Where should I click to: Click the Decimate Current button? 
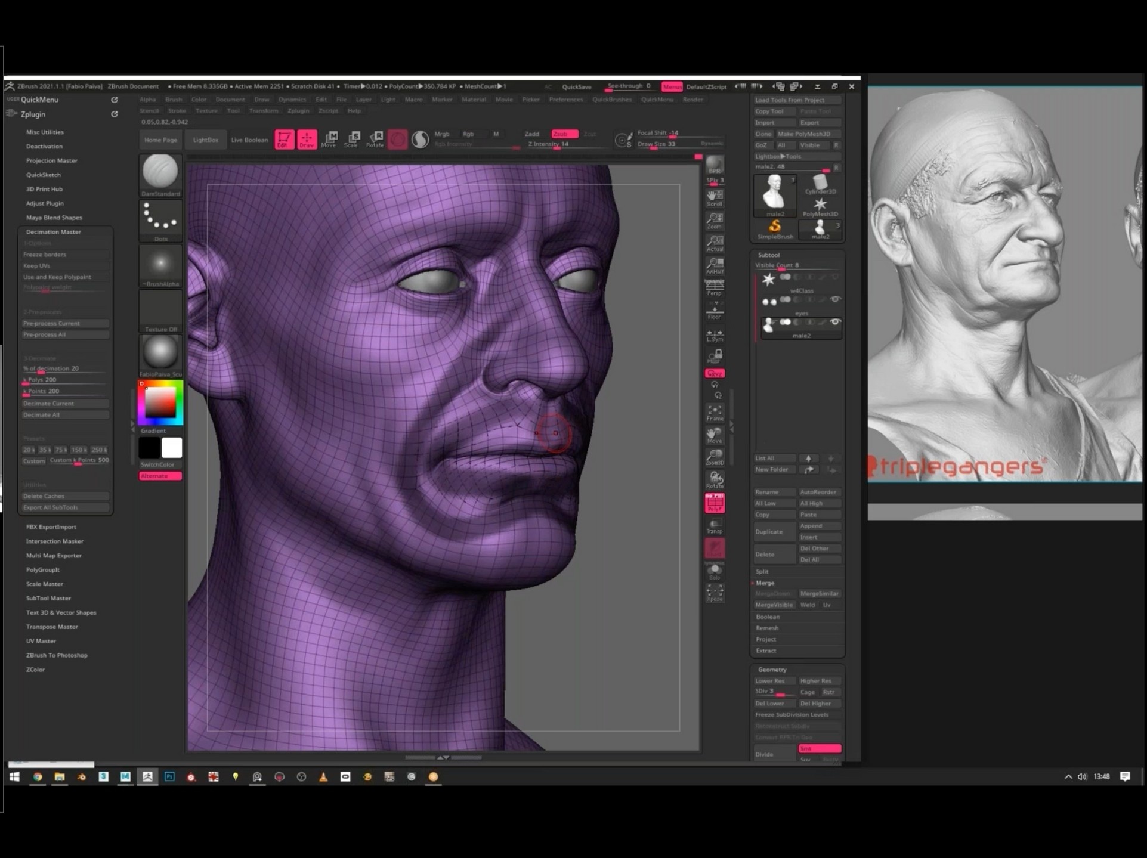point(65,404)
